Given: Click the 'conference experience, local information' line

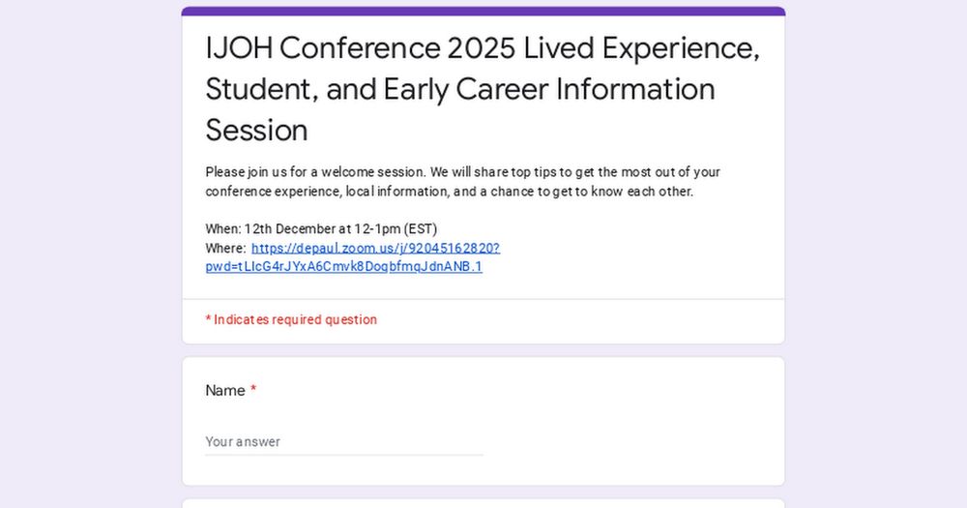Looking at the screenshot, I should (x=449, y=192).
